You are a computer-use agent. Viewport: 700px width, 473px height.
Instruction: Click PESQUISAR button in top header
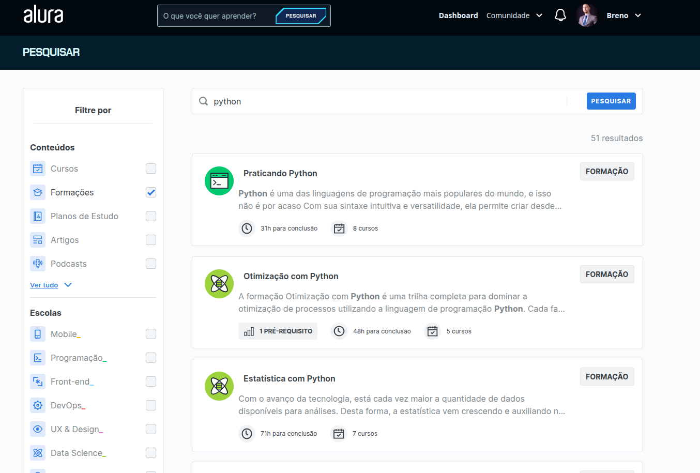pyautogui.click(x=301, y=16)
